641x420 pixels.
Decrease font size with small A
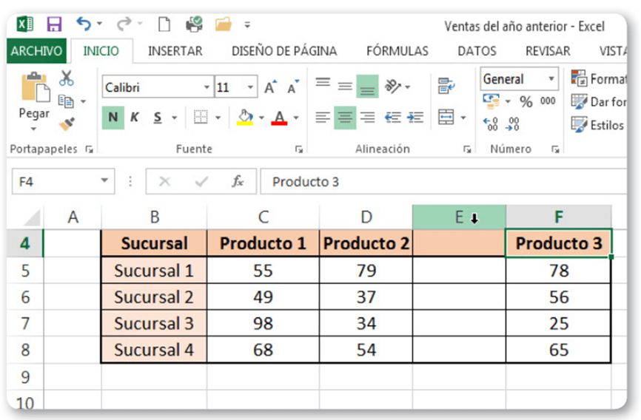pyautogui.click(x=292, y=87)
